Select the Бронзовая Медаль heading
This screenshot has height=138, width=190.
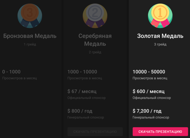point(30,36)
